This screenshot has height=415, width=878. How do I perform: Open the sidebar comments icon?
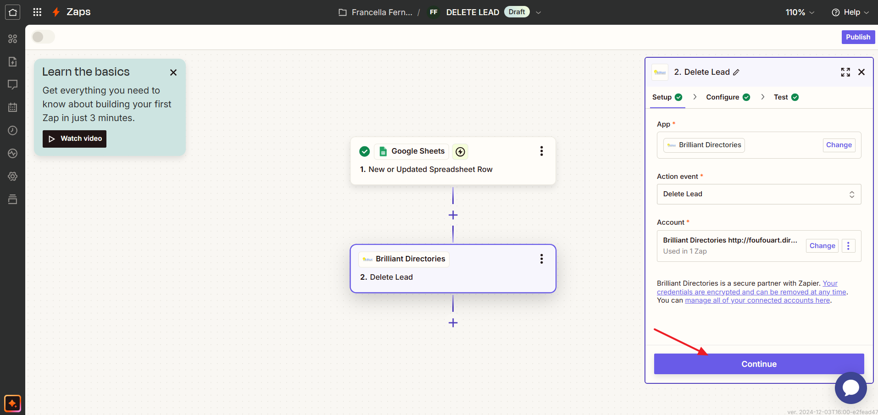point(12,85)
